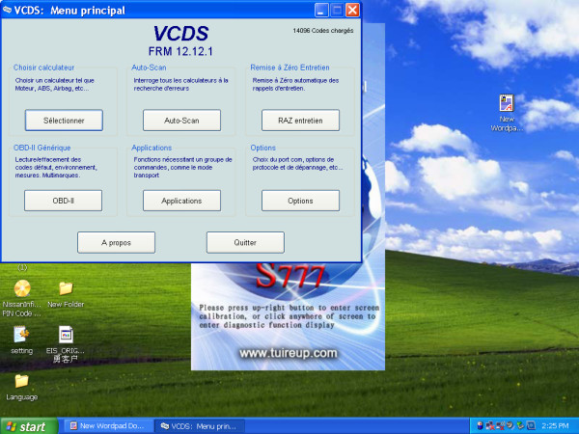Open the Windows Start menu

click(27, 425)
